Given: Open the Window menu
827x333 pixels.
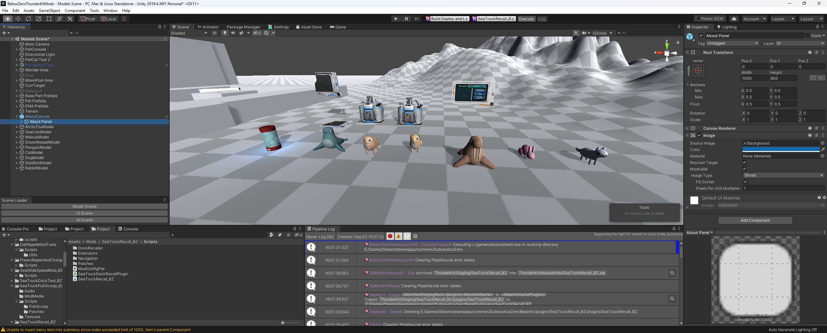Looking at the screenshot, I should (110, 10).
